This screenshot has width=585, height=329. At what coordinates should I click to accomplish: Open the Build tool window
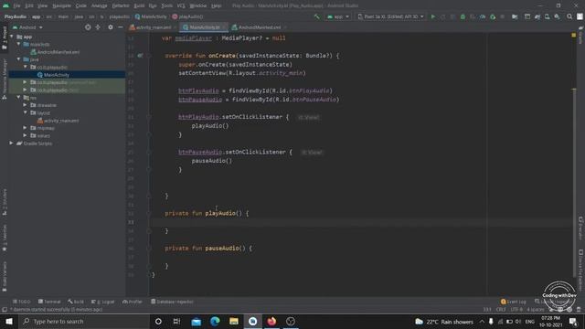[x=76, y=302]
